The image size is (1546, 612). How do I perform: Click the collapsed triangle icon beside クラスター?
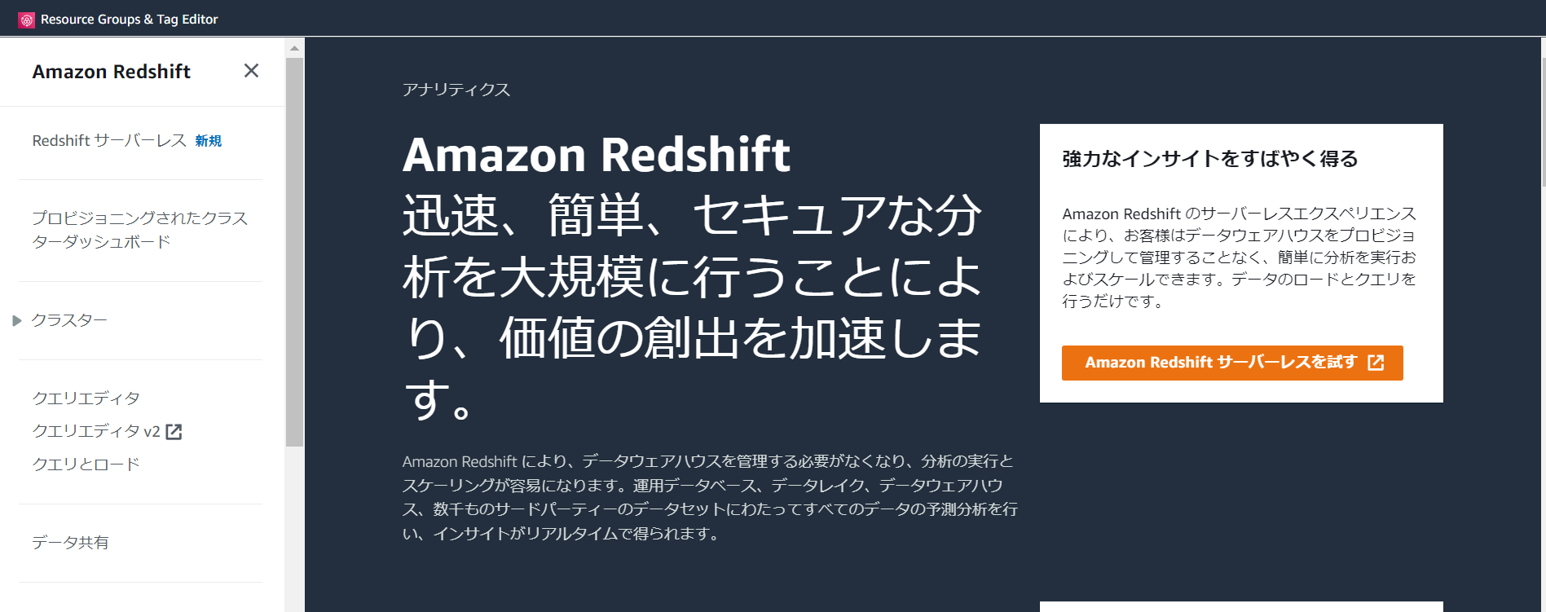(x=17, y=320)
